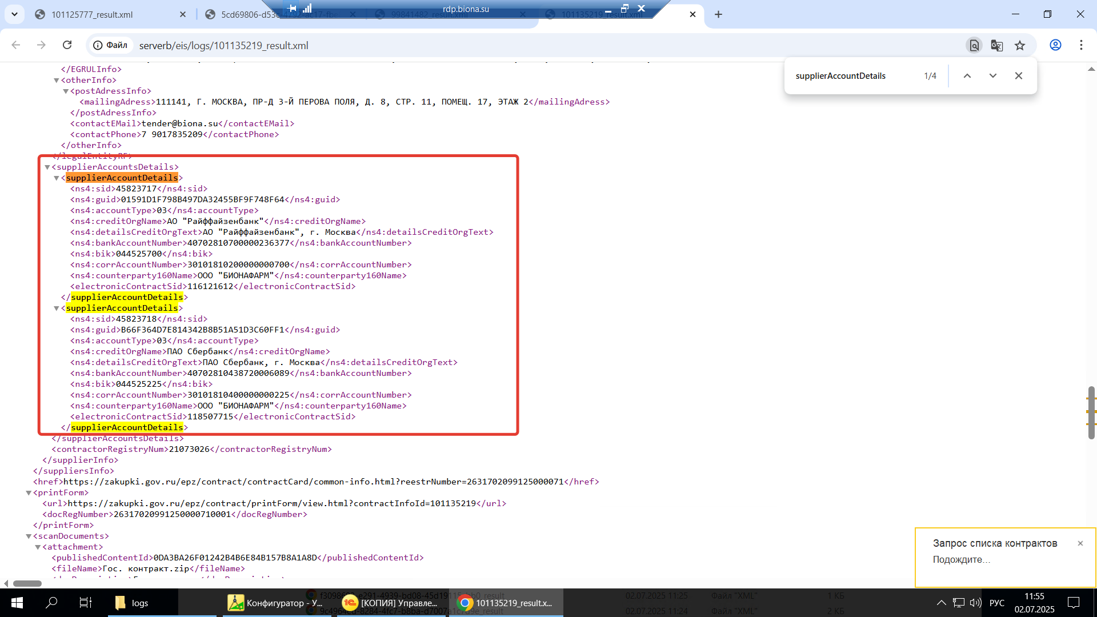Collapse the first supplierAccountDetails node with sid 45823717

pyautogui.click(x=57, y=178)
